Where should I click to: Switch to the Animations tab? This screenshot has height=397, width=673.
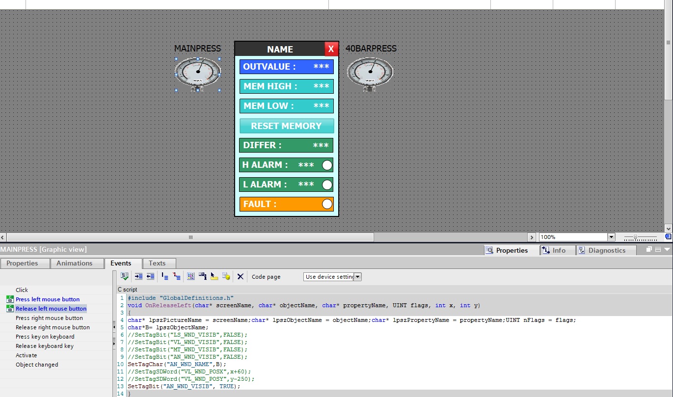click(x=75, y=263)
